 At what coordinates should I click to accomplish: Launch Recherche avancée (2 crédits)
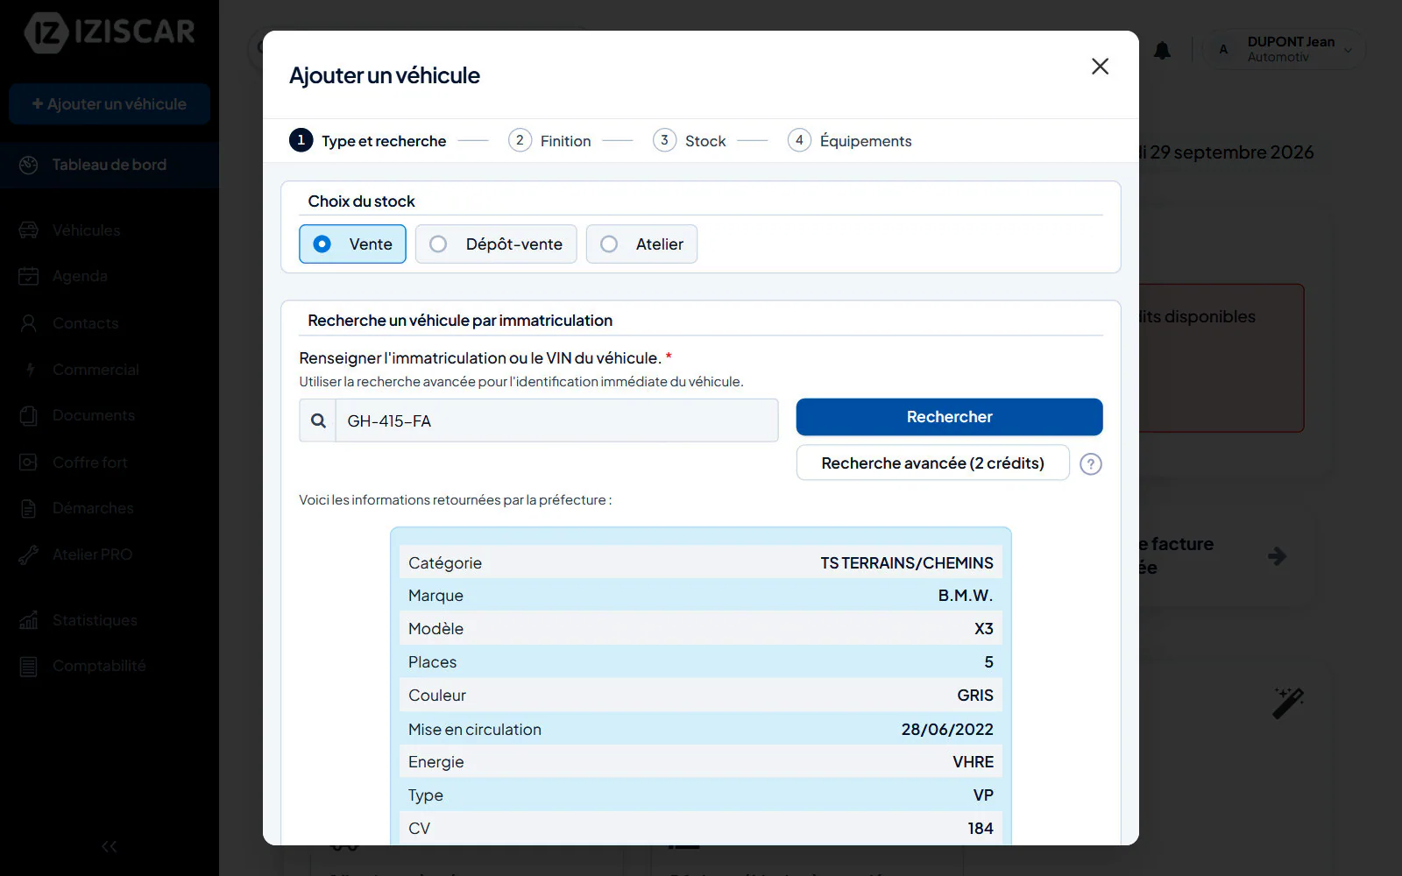point(932,463)
